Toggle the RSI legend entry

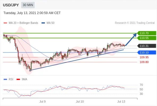click(9, 79)
